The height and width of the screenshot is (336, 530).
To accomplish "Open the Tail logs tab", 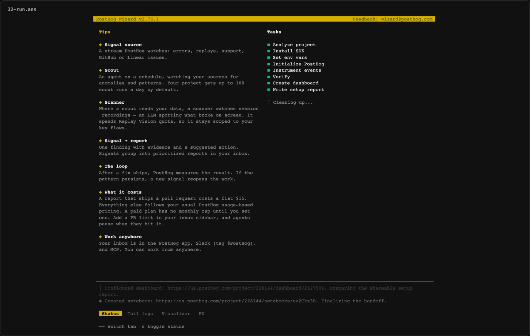I will click(x=140, y=314).
